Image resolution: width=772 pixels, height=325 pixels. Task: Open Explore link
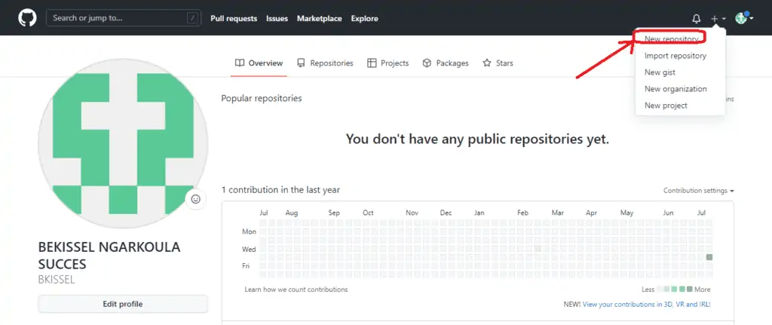(x=364, y=19)
